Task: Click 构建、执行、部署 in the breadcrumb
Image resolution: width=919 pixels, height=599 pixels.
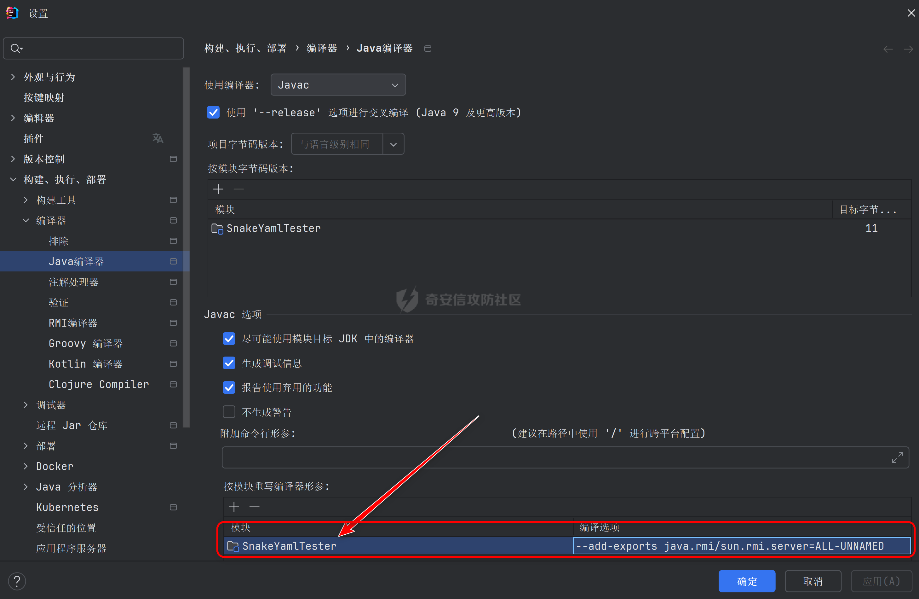Action: tap(245, 48)
